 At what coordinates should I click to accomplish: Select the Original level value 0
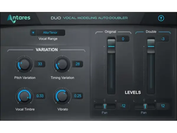coord(123,39)
